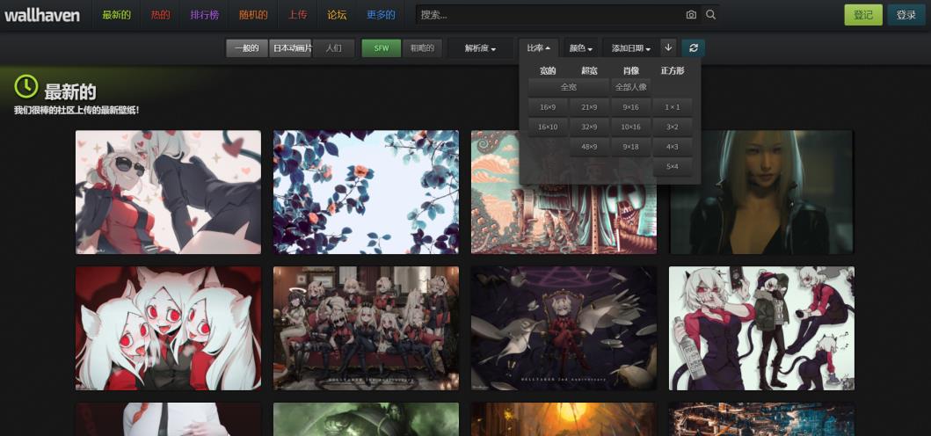Viewport: 931px width, 436px height.
Task: Select the 16×9 ratio option
Action: click(x=548, y=107)
